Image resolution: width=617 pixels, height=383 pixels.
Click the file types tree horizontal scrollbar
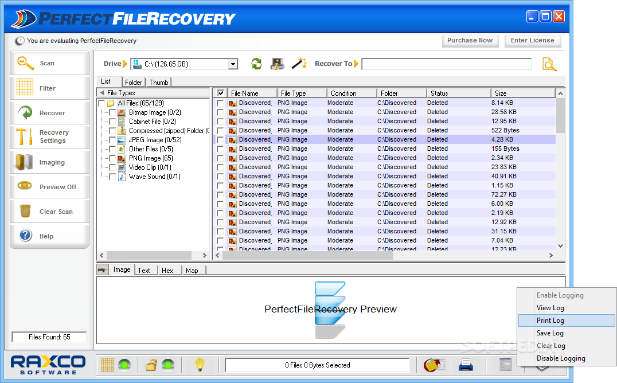[149, 256]
